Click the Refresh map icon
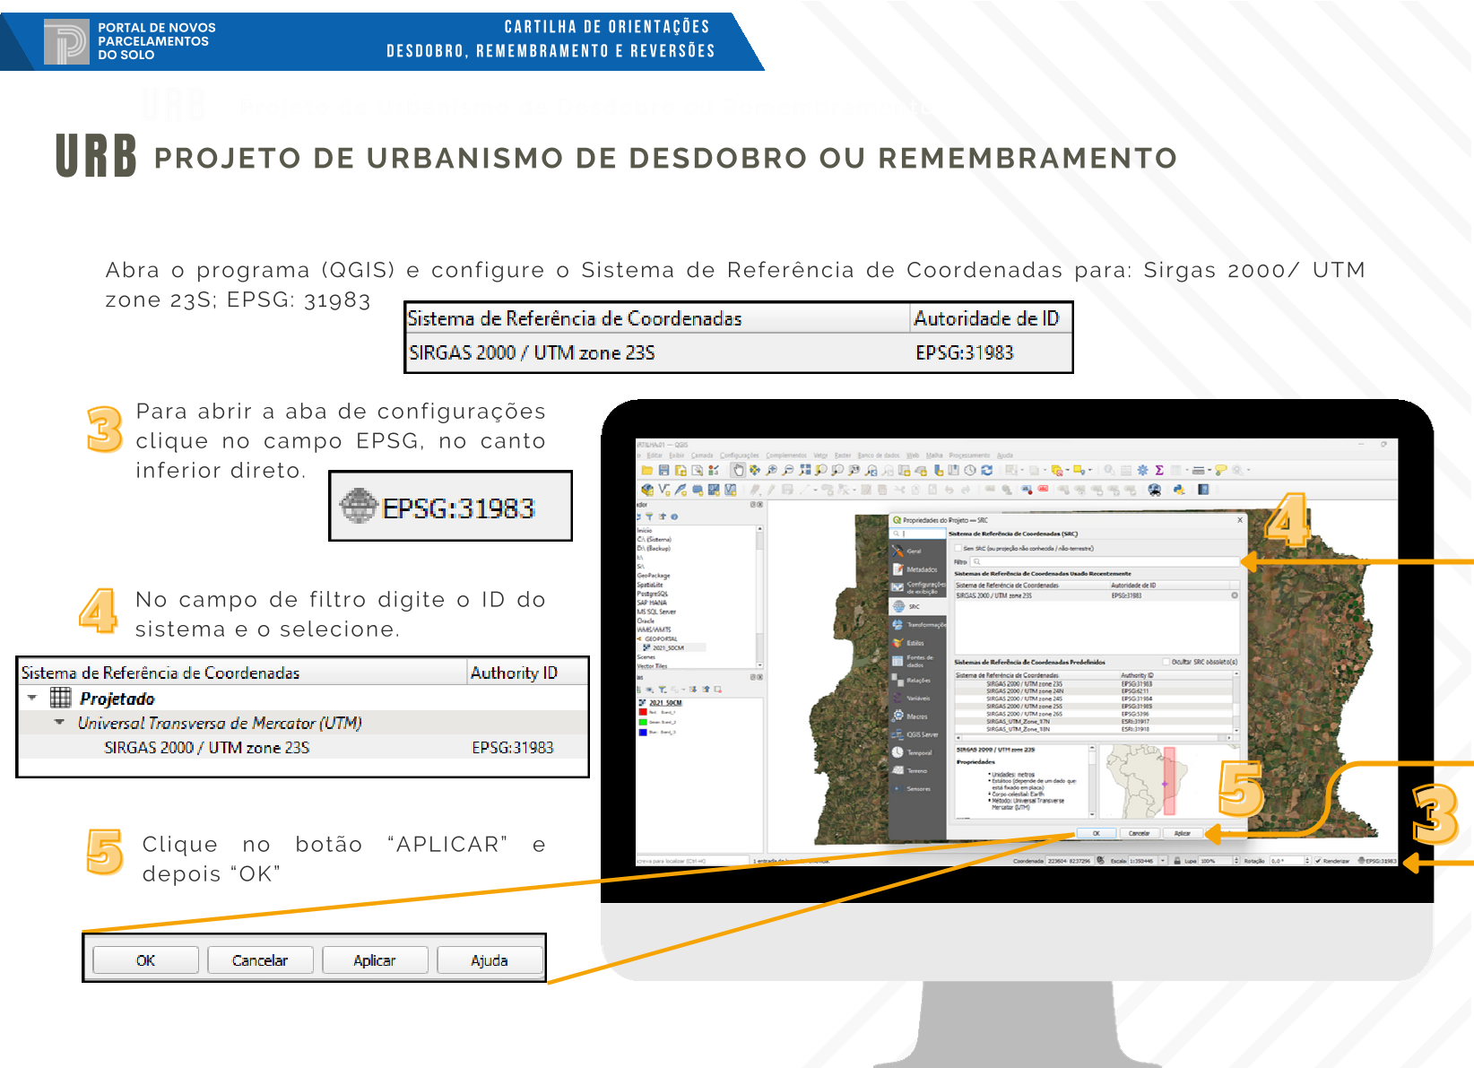The image size is (1474, 1068). point(987,470)
